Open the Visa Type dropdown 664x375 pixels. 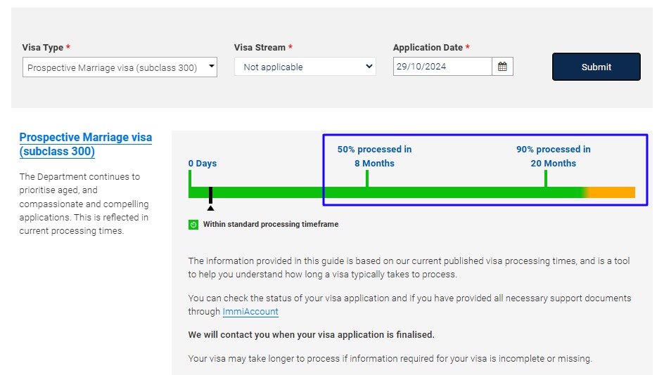tap(120, 67)
